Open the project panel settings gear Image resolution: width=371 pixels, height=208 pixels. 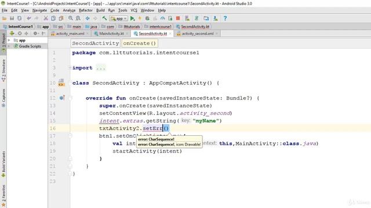(x=35, y=34)
